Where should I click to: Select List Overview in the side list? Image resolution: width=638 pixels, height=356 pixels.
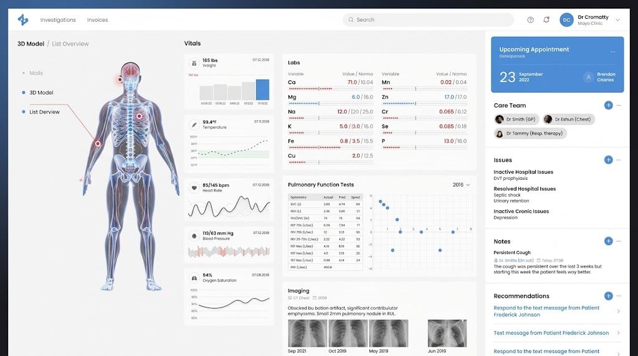click(x=44, y=112)
